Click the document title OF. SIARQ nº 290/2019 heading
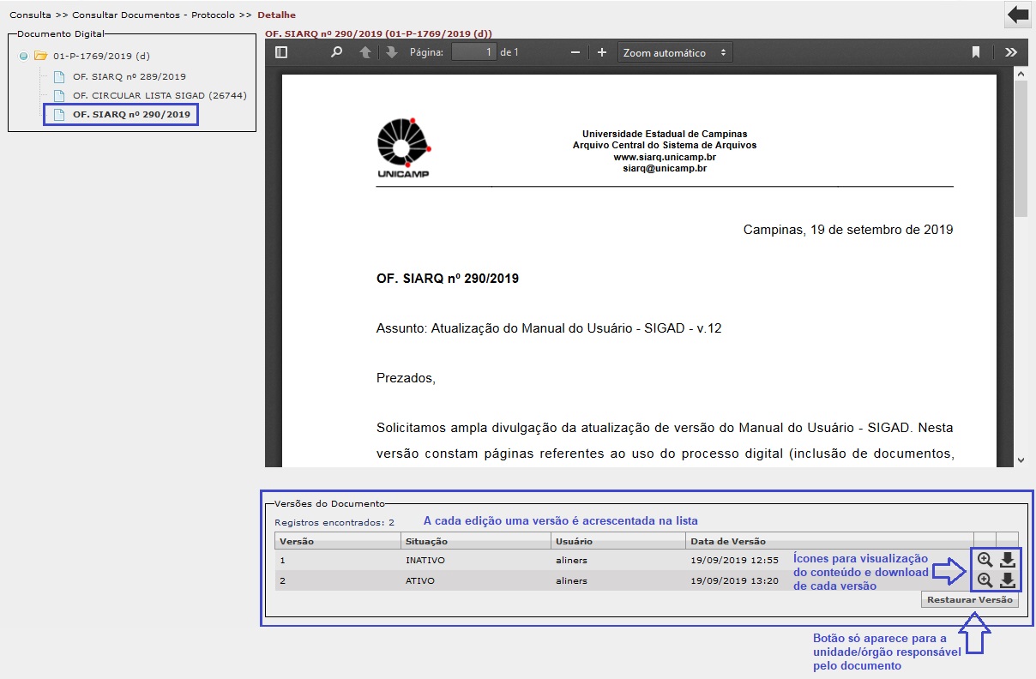The image size is (1036, 679). pos(448,279)
